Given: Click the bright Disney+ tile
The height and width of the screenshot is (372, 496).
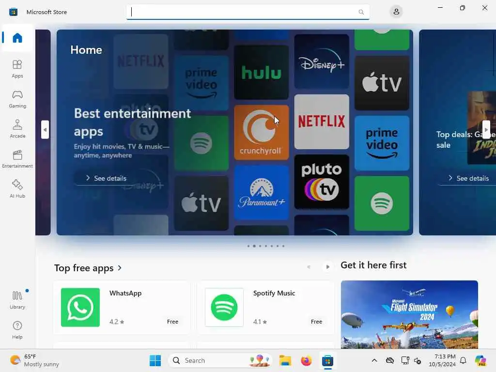Looking at the screenshot, I should 322,62.
